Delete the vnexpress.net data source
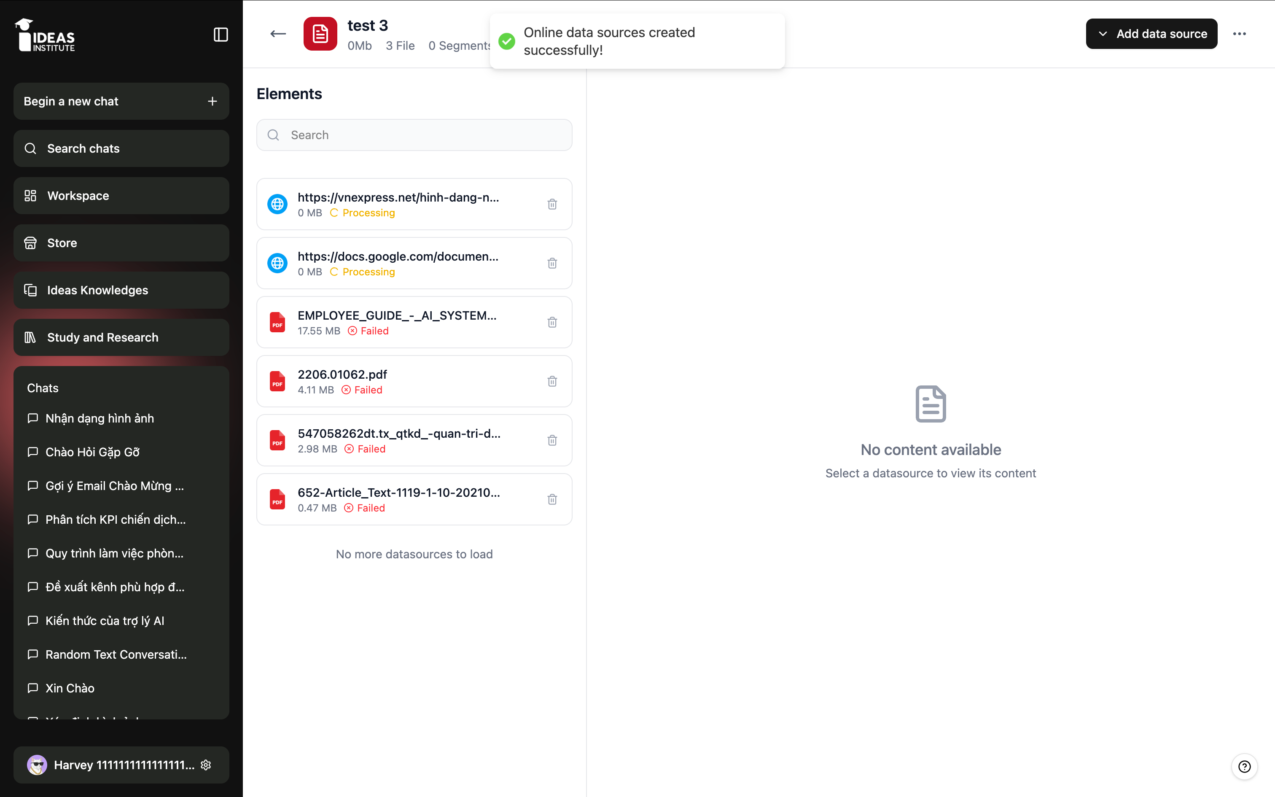 point(551,204)
